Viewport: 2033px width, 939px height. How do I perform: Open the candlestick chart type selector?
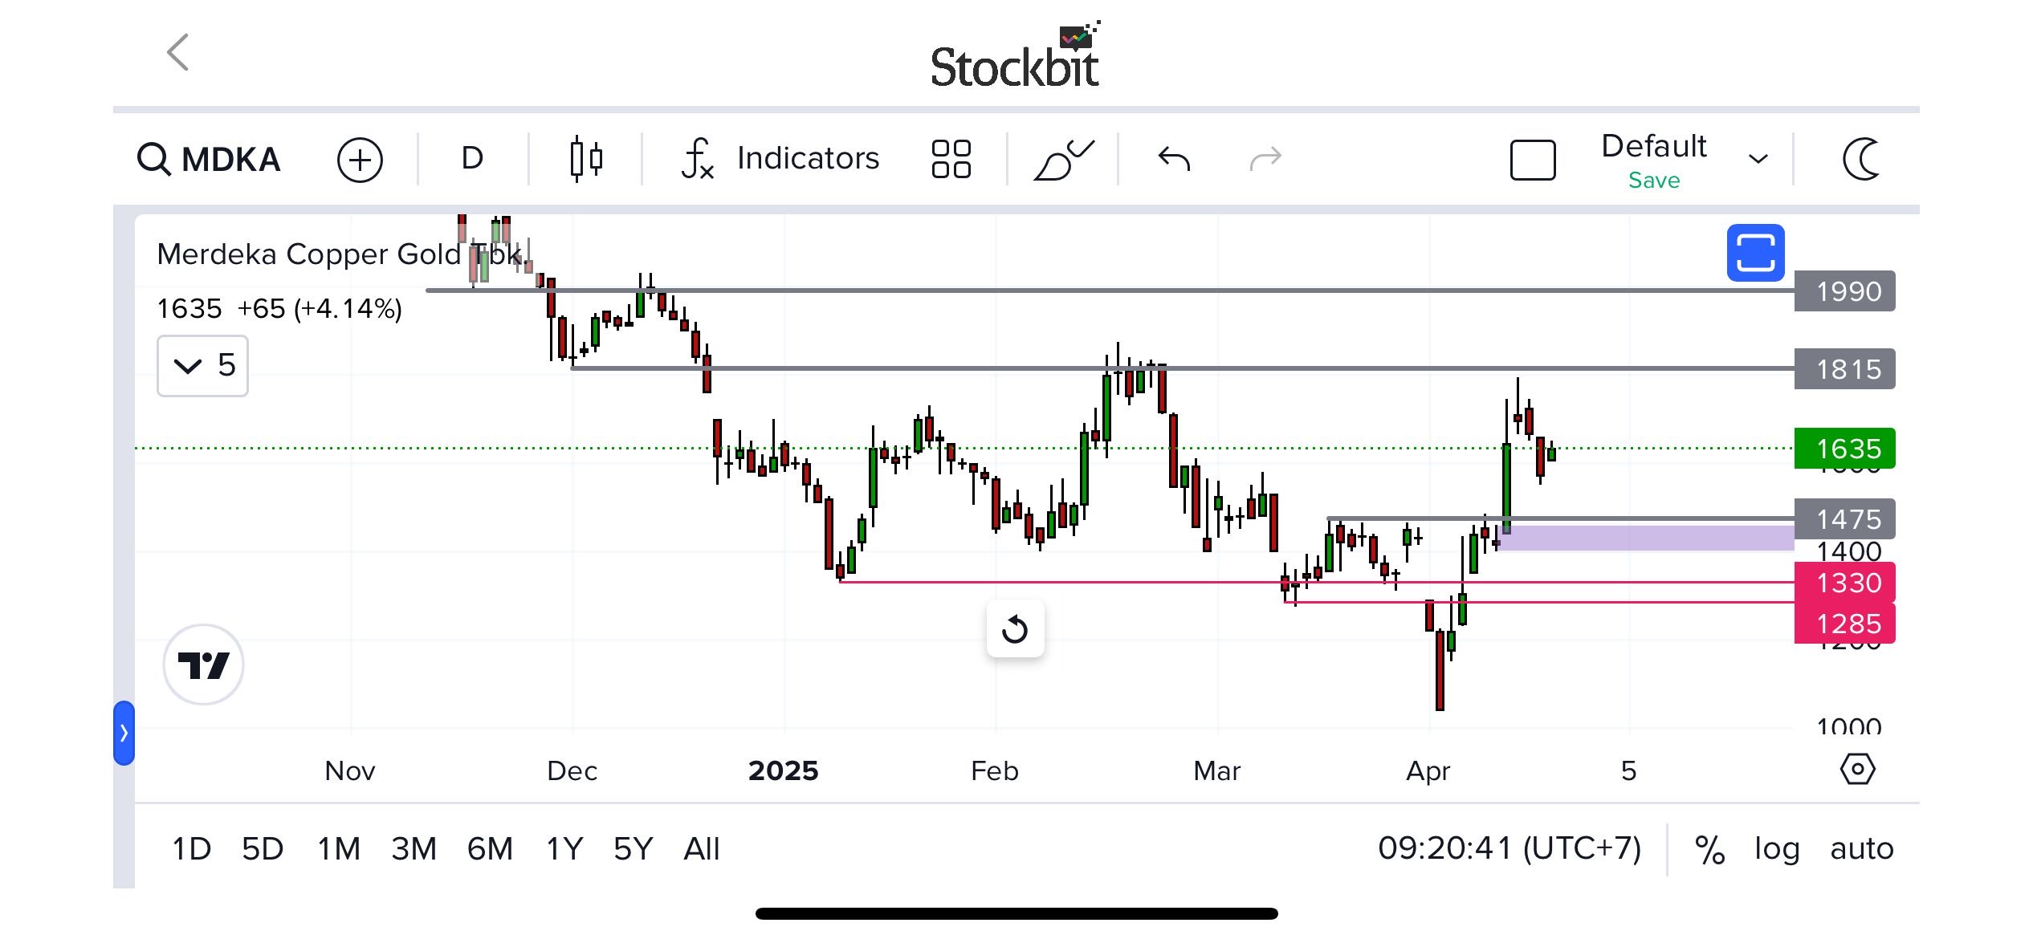click(585, 159)
